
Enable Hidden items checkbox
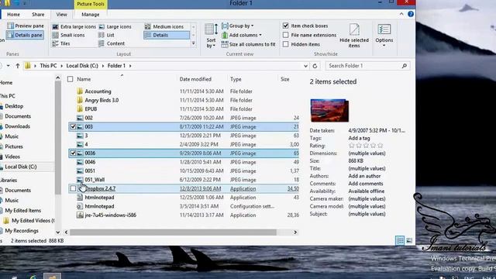286,44
